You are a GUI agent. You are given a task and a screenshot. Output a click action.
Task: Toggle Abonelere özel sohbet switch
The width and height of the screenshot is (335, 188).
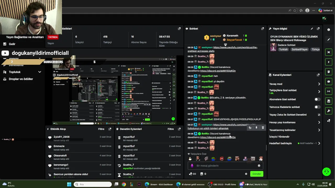point(317,99)
